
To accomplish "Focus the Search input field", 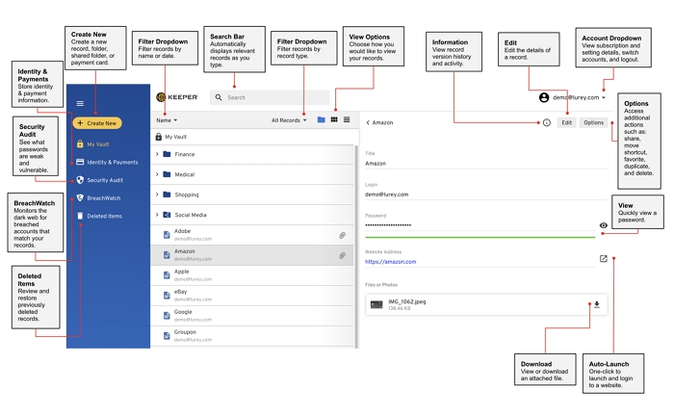I will [x=270, y=97].
